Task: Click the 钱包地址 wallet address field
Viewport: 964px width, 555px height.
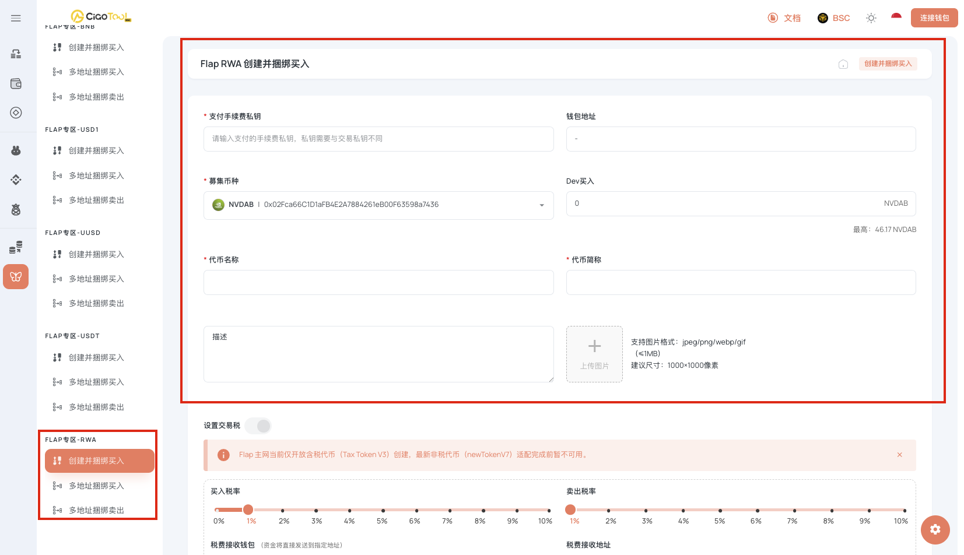Action: (x=741, y=139)
